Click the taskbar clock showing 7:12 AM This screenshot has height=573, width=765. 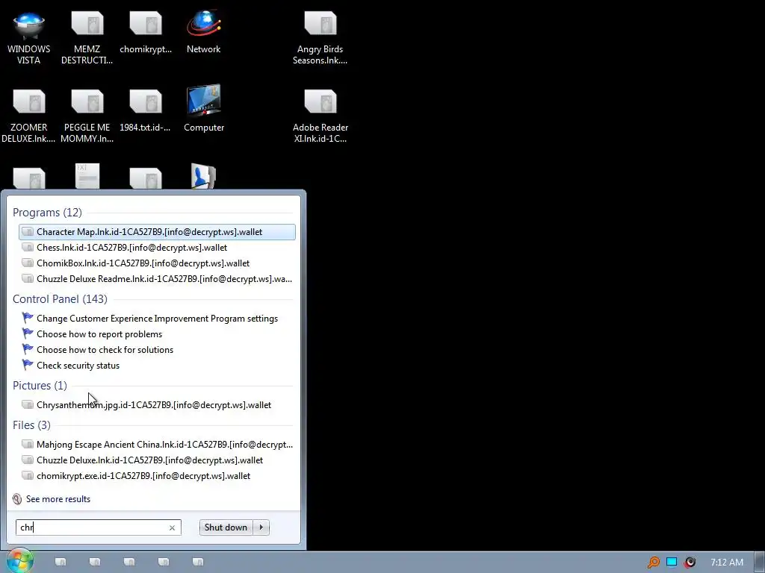point(727,563)
